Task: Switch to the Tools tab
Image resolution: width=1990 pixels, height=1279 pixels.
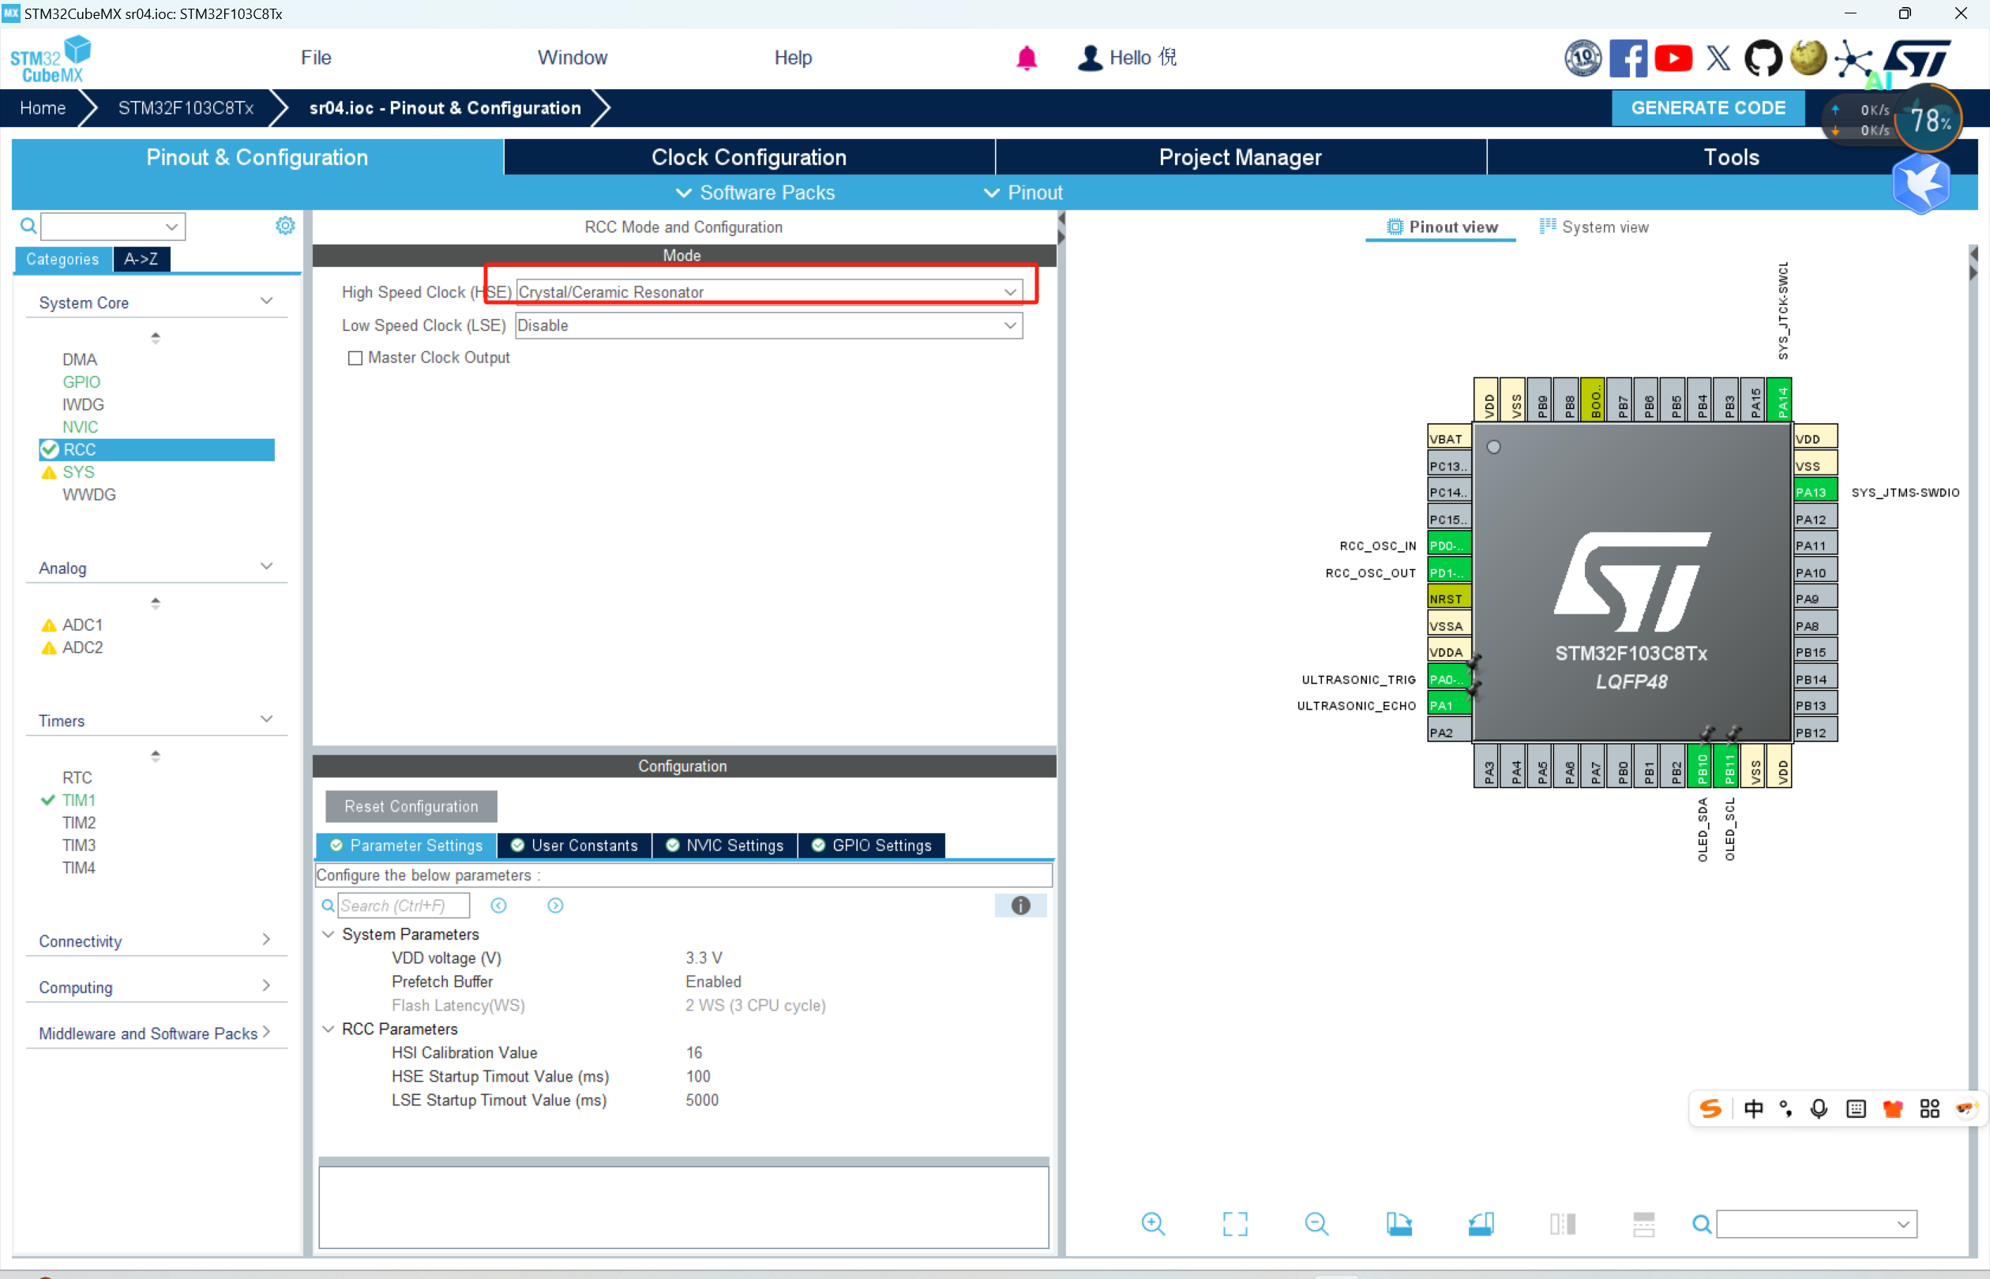Action: pyautogui.click(x=1732, y=157)
